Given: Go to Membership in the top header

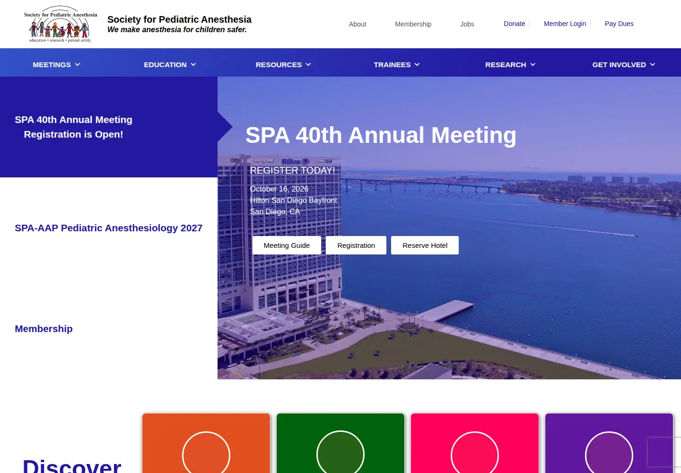Looking at the screenshot, I should click(413, 24).
